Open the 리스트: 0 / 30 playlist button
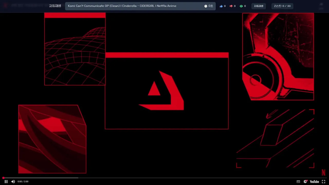The image size is (329, 185). [282, 6]
